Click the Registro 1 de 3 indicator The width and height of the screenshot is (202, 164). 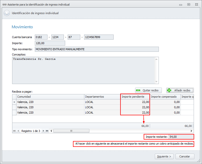click(x=31, y=131)
